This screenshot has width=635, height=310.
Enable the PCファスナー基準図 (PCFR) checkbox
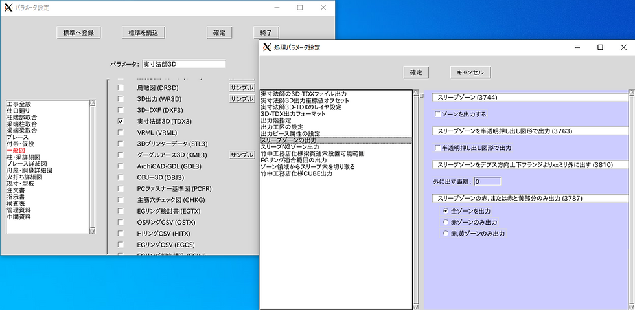pyautogui.click(x=121, y=188)
